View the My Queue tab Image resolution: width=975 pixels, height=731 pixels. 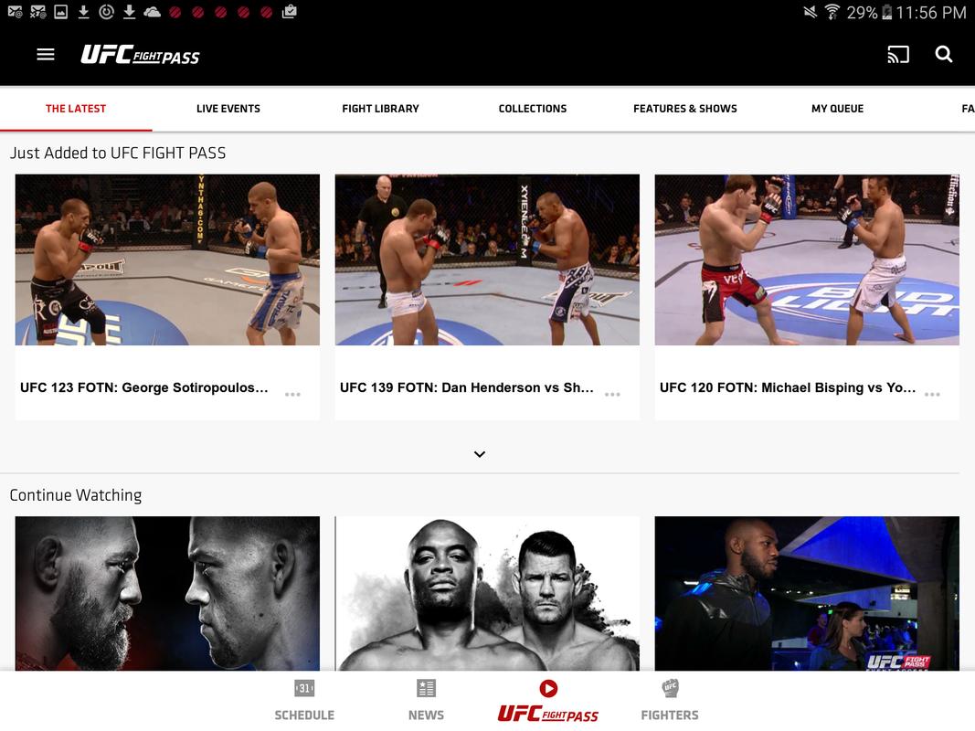[838, 109]
